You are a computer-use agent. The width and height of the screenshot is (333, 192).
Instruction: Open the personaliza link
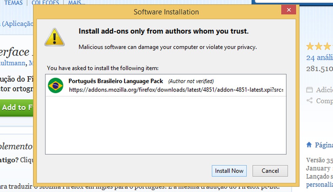tap(319, 184)
